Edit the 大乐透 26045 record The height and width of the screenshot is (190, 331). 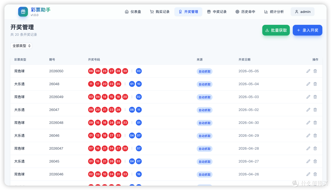point(308,161)
